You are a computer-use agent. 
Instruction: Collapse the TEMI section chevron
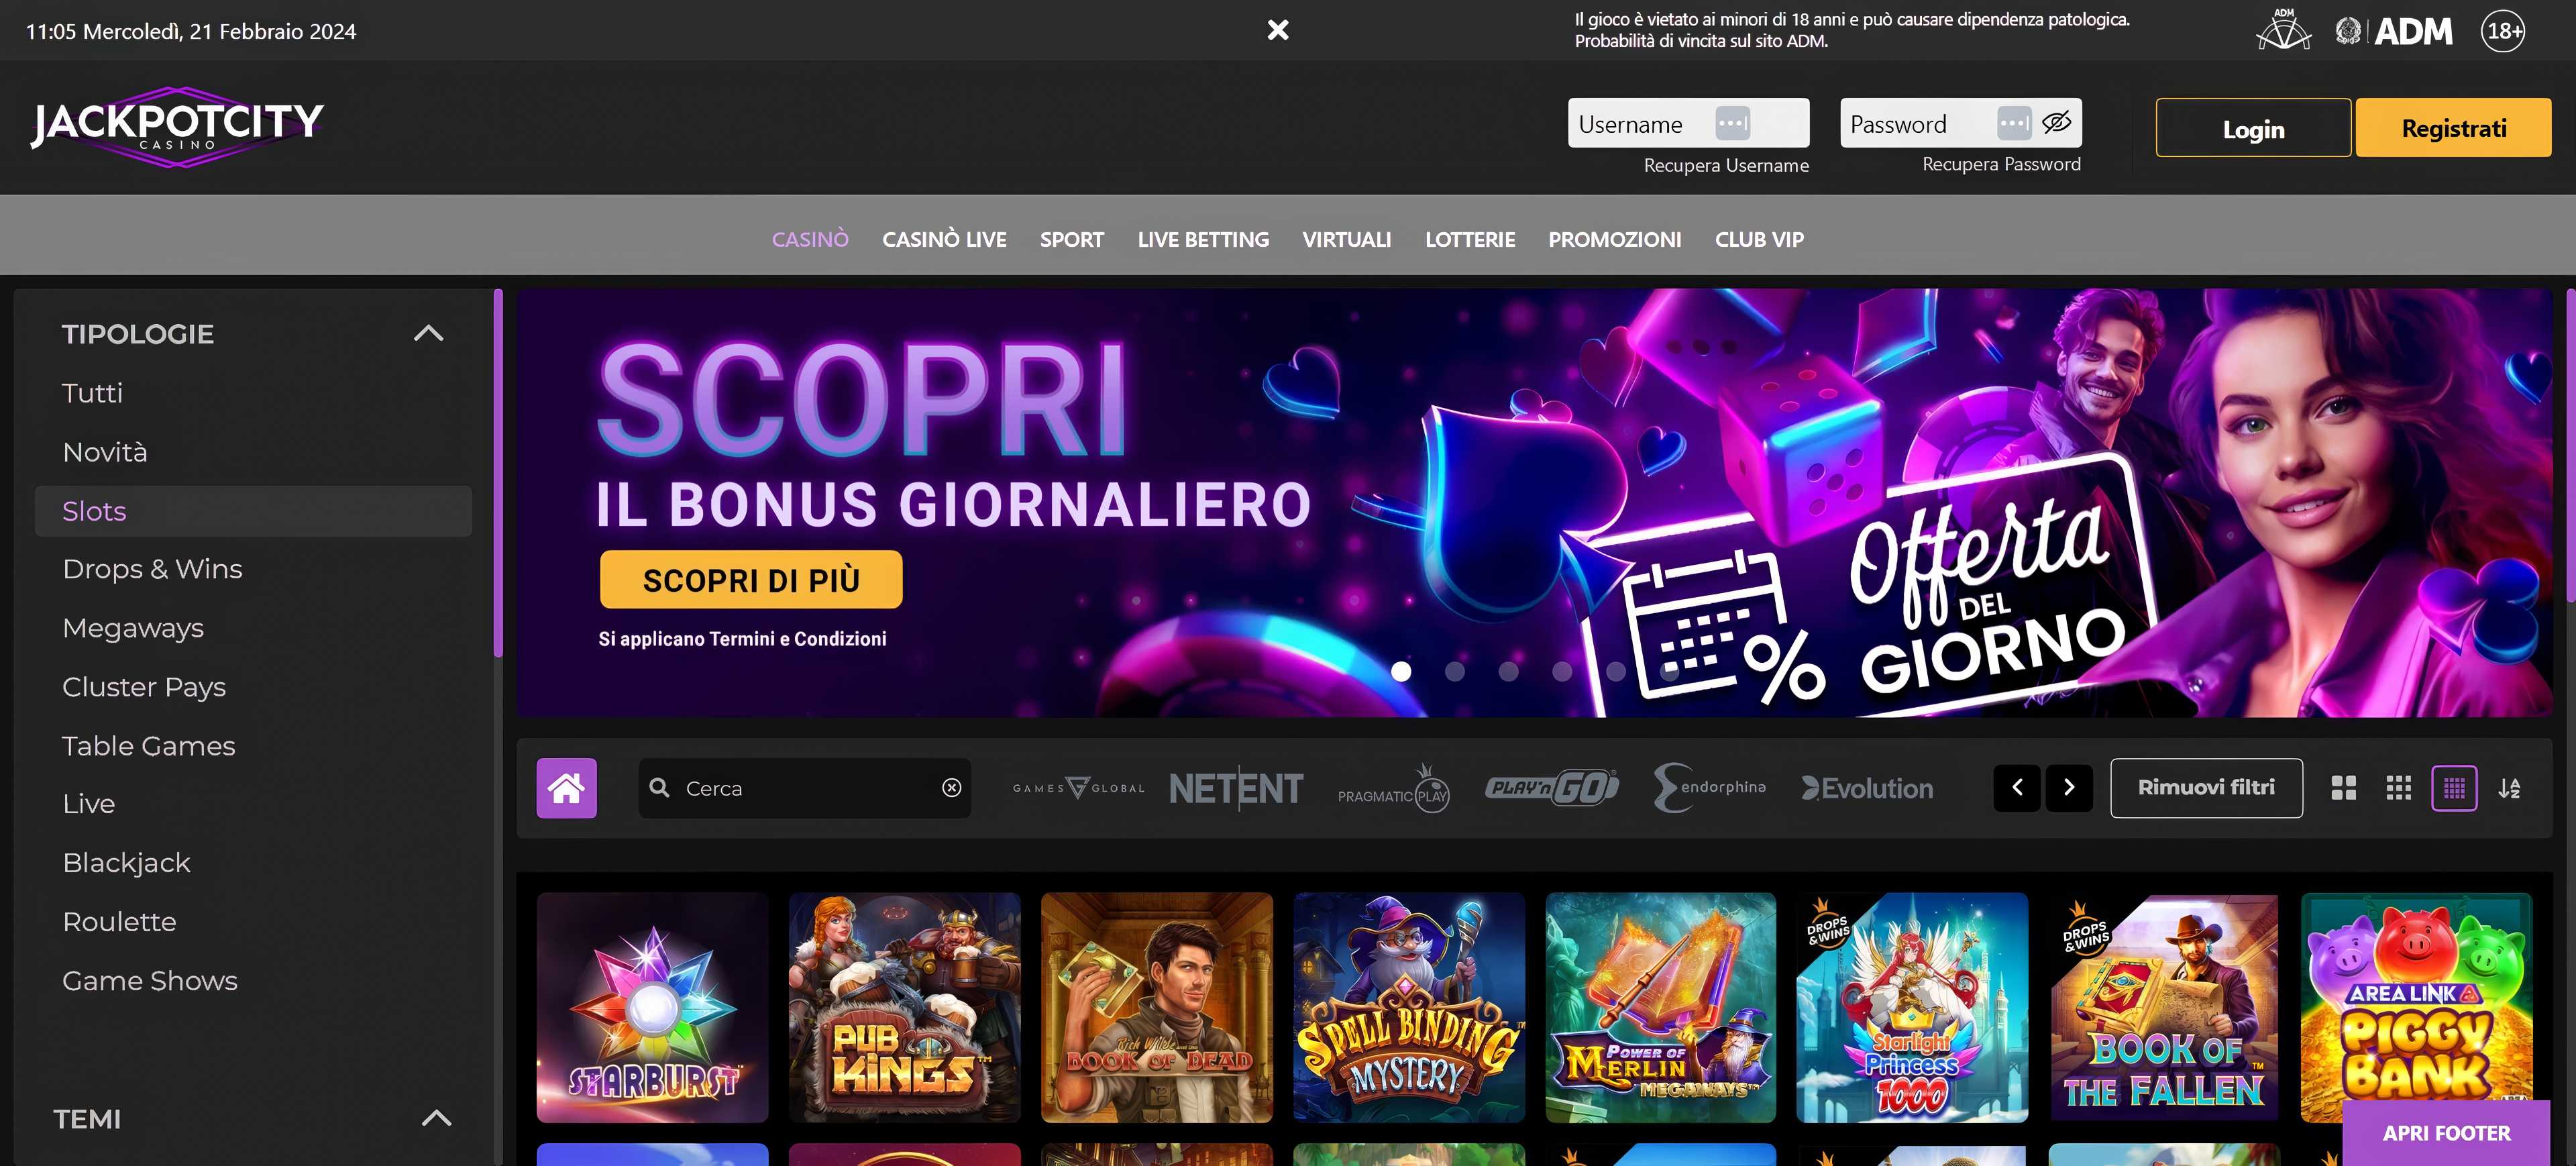click(436, 1118)
